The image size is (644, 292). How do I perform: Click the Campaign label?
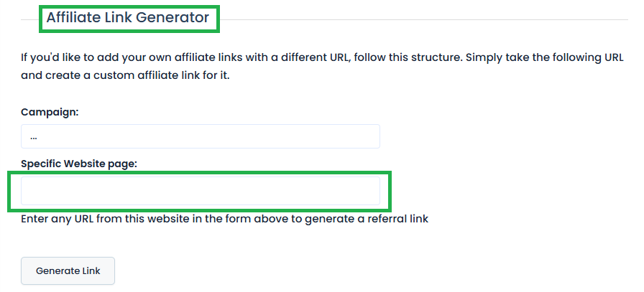click(x=50, y=111)
